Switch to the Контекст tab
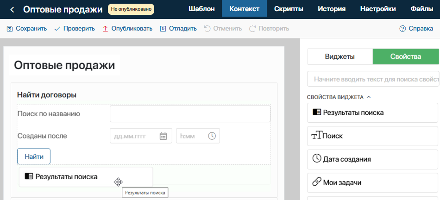Viewport: 440px width, 200px height. tap(245, 9)
